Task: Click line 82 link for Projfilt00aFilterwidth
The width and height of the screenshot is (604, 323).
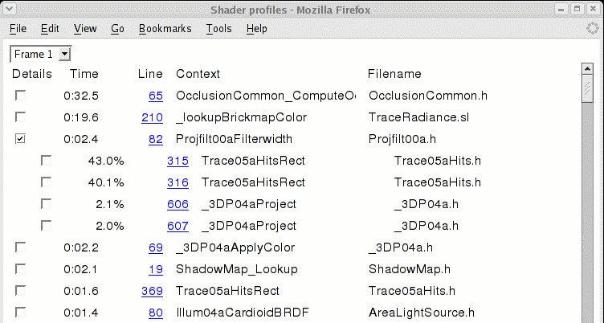Action: point(156,139)
